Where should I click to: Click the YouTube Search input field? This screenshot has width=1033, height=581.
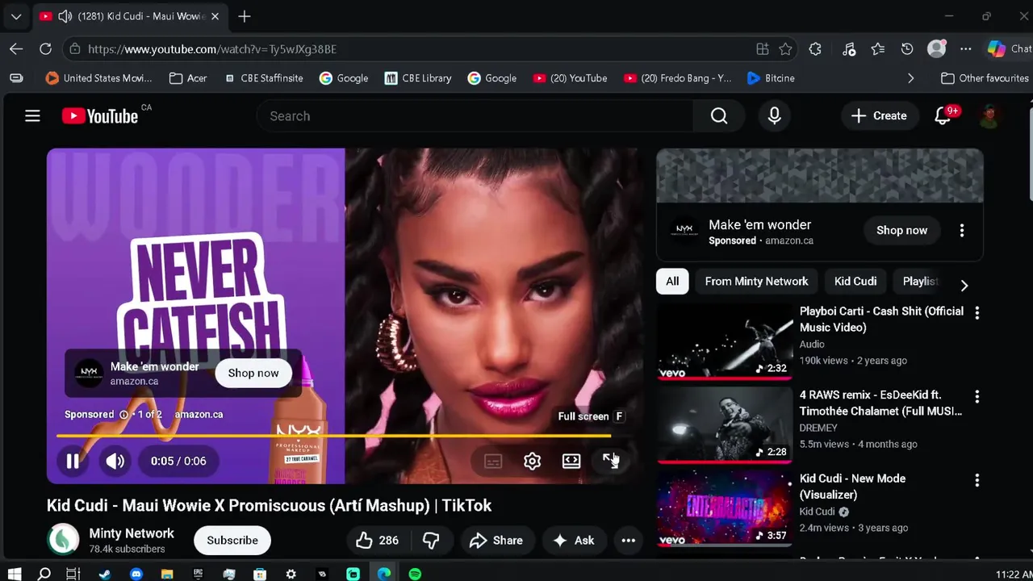[475, 116]
